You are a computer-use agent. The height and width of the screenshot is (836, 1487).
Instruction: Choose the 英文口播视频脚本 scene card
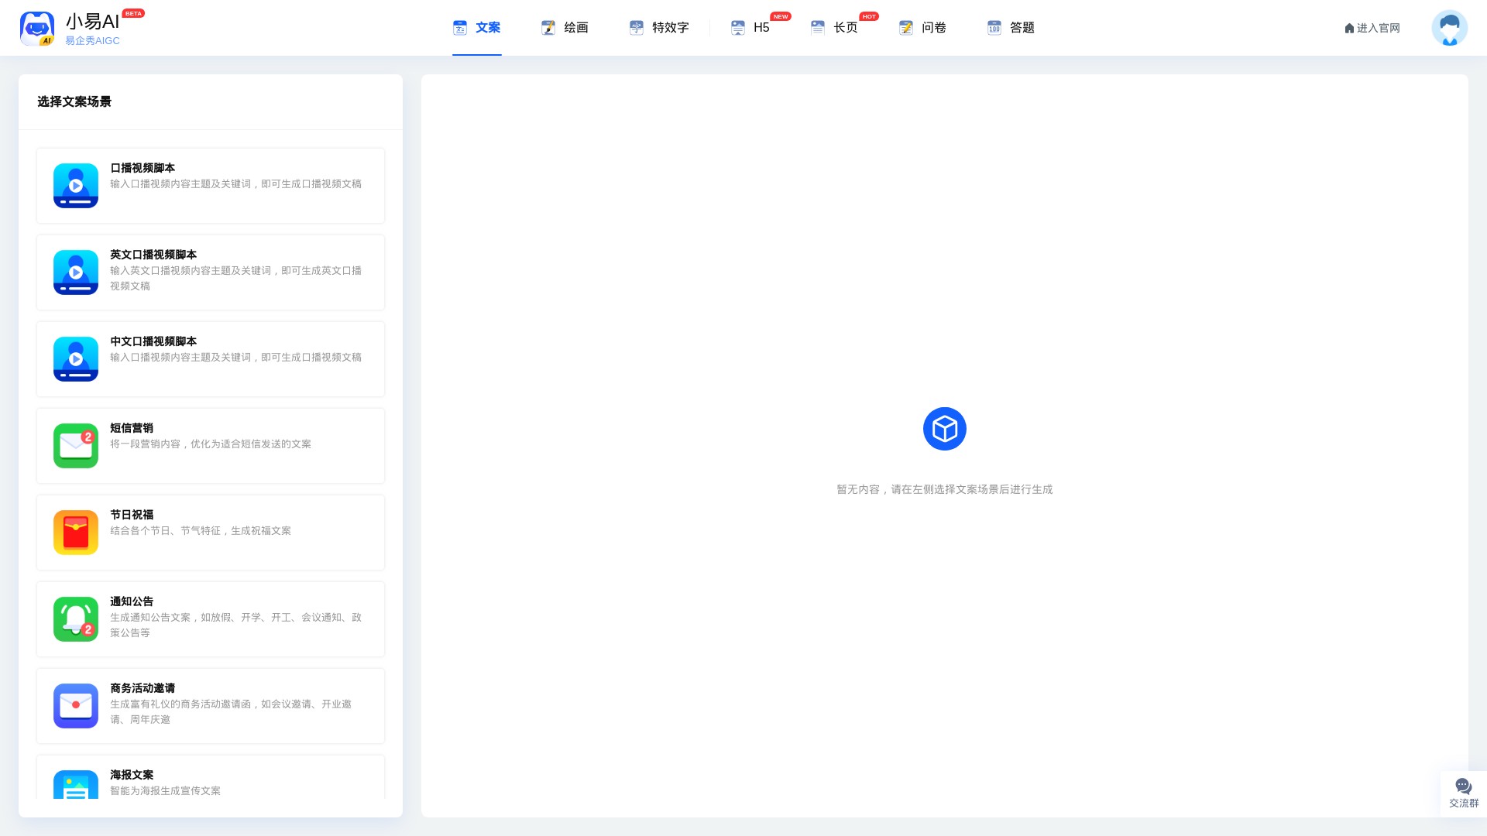(x=211, y=272)
